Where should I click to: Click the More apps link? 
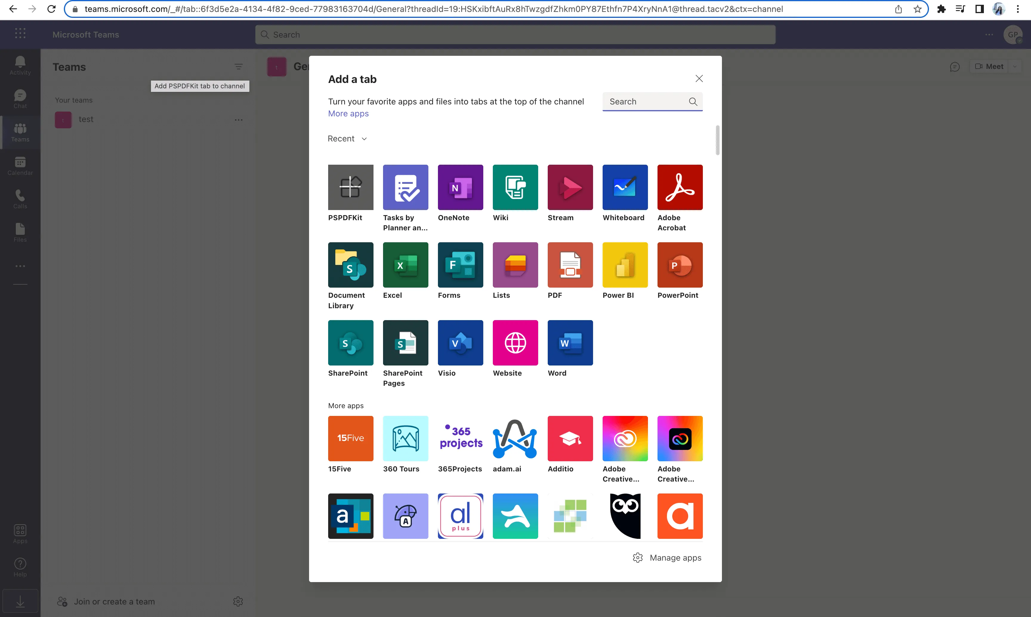click(348, 113)
